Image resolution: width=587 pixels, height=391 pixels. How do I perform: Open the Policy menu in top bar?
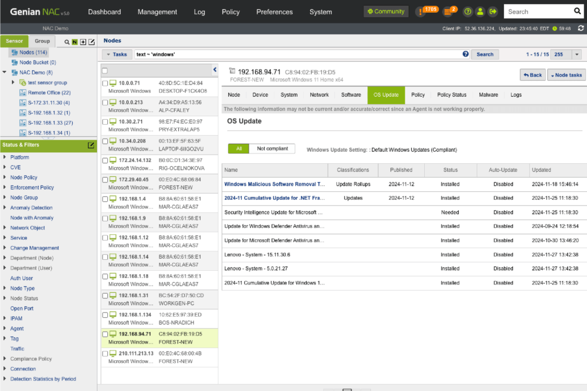tap(230, 11)
